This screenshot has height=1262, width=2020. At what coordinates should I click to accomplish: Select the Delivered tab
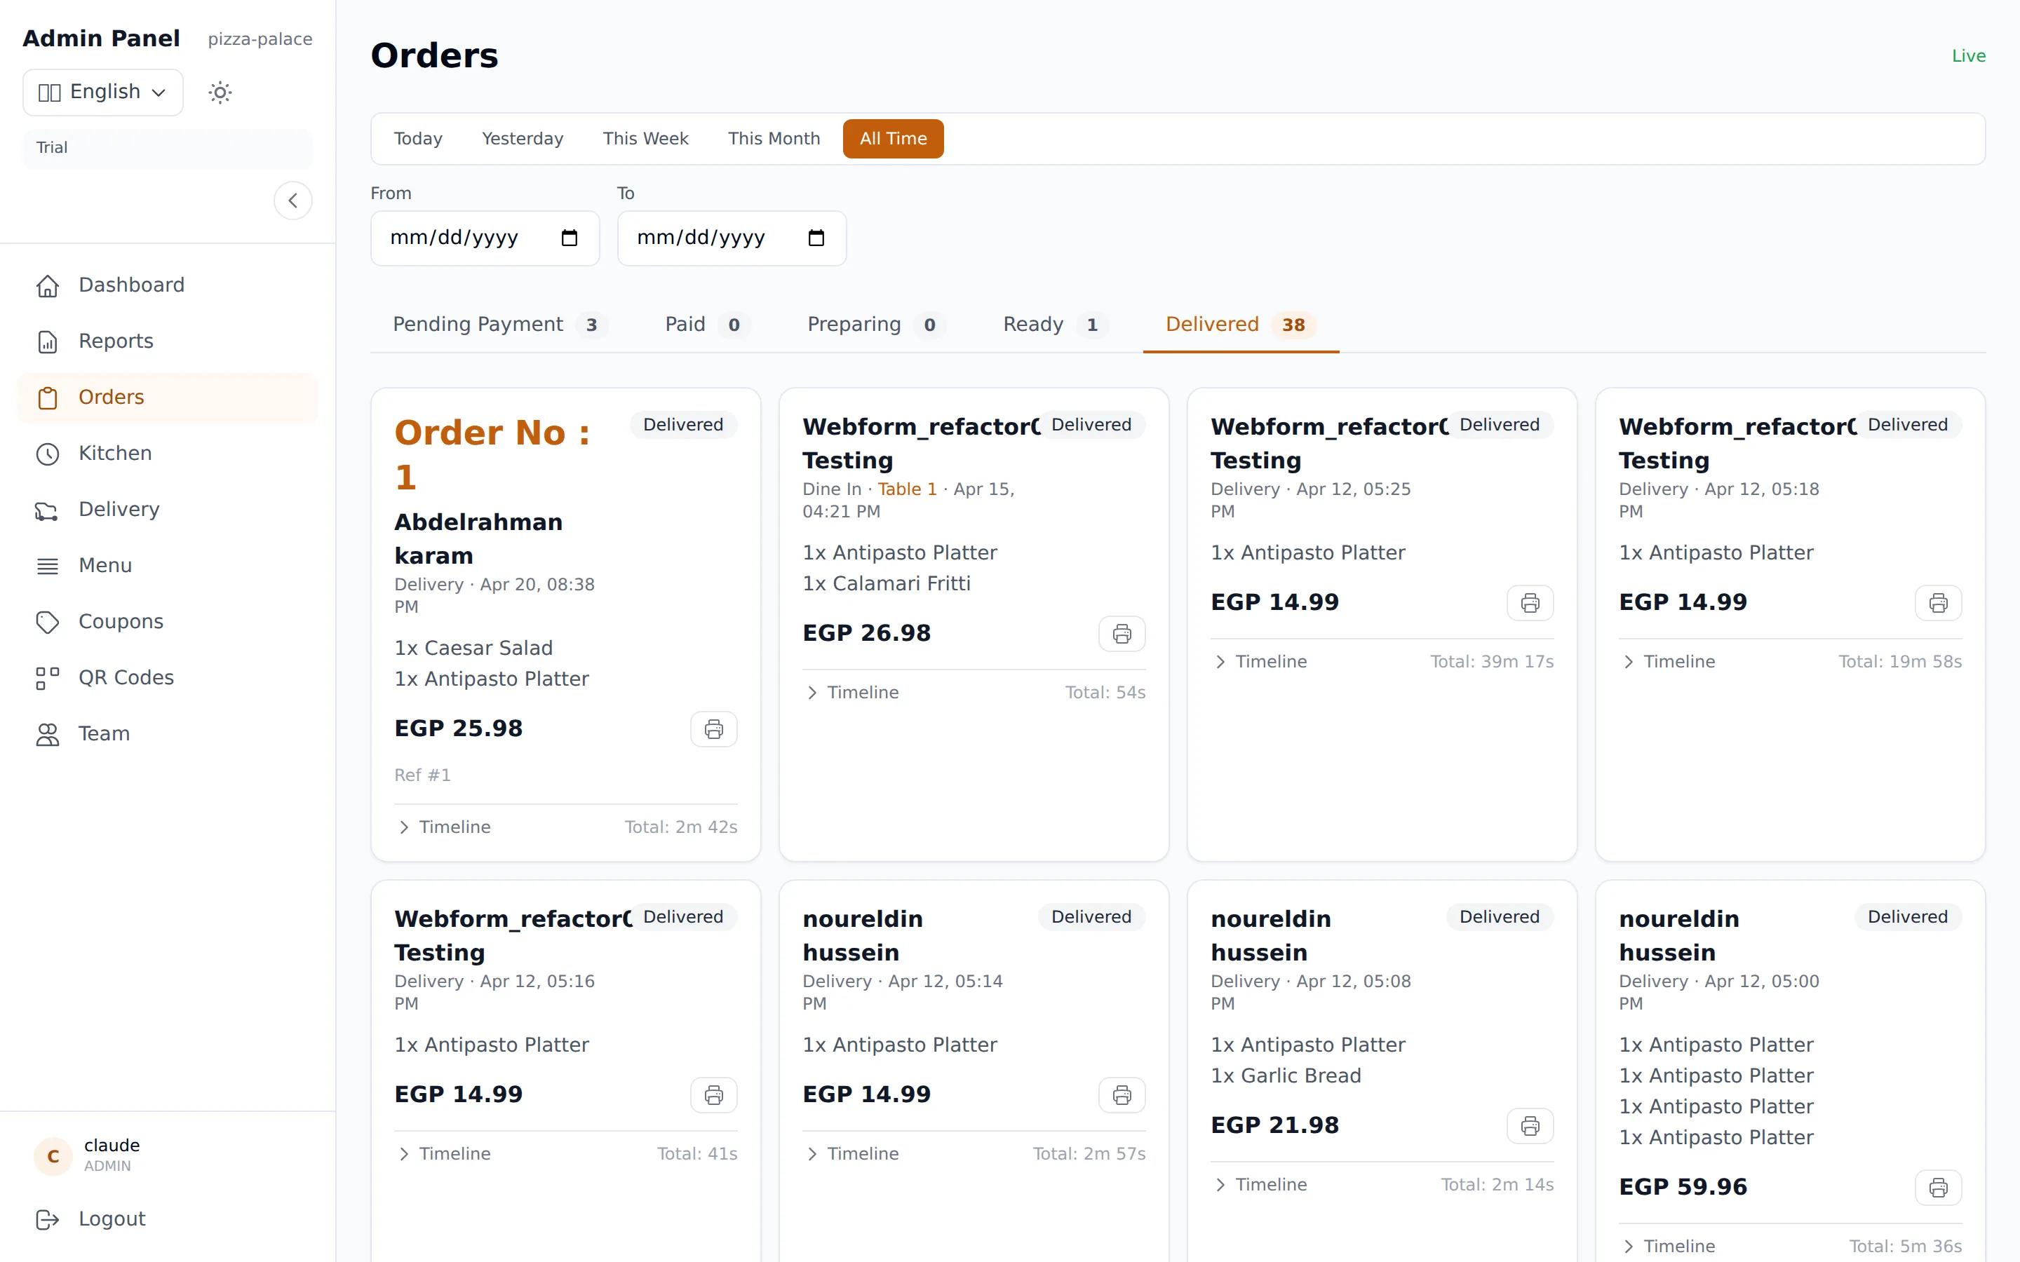(x=1240, y=325)
